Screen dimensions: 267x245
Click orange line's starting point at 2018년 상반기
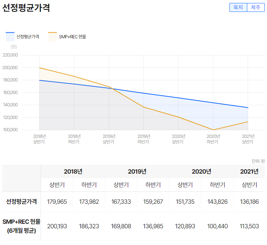point(39,68)
